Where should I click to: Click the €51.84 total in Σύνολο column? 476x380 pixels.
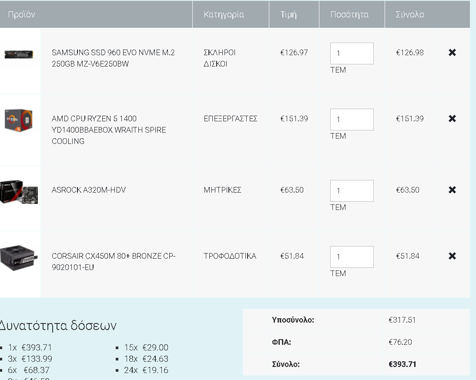[408, 256]
